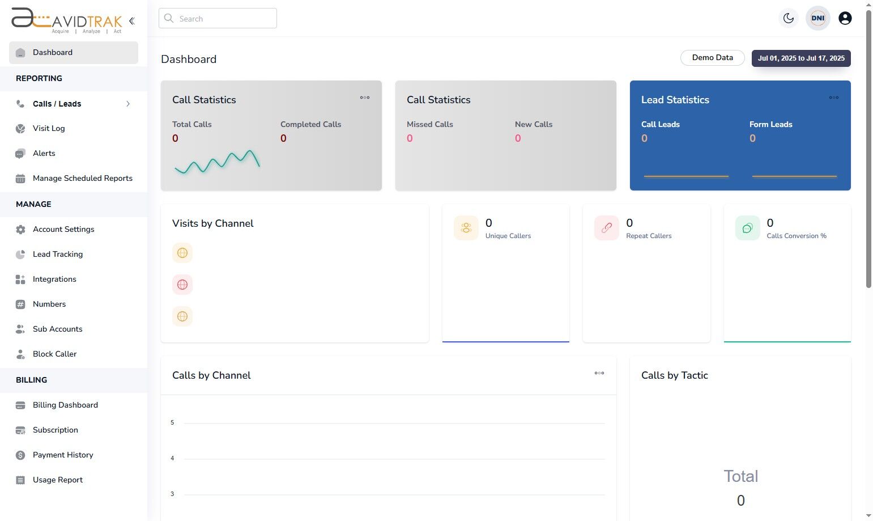
Task: Open the three-dot menu on Call Statistics
Action: click(365, 98)
